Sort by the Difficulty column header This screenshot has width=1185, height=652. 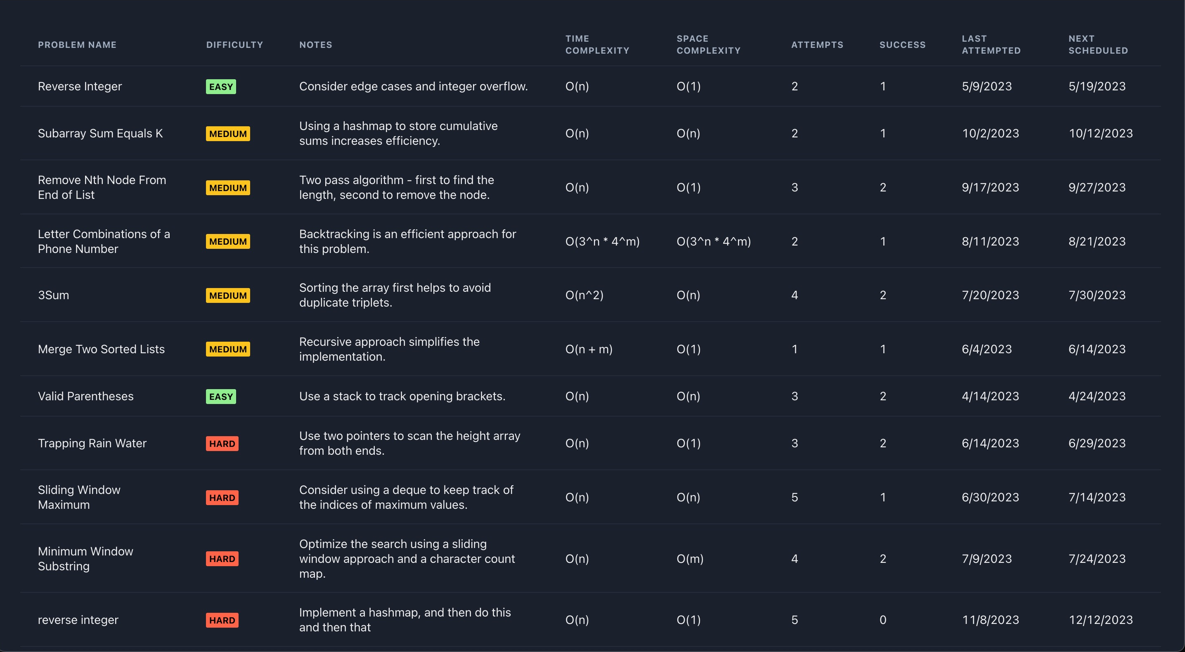(234, 45)
